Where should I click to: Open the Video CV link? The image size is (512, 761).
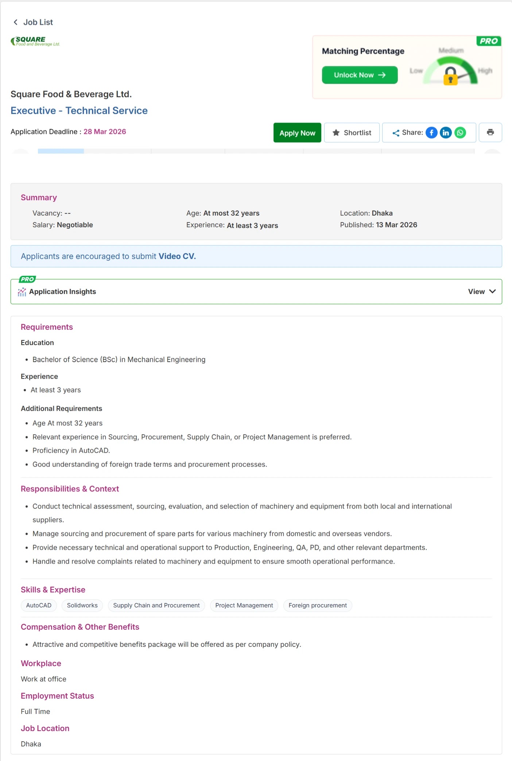pyautogui.click(x=177, y=256)
